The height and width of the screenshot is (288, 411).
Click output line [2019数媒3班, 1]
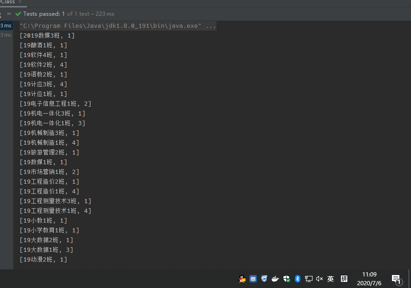pyautogui.click(x=47, y=36)
